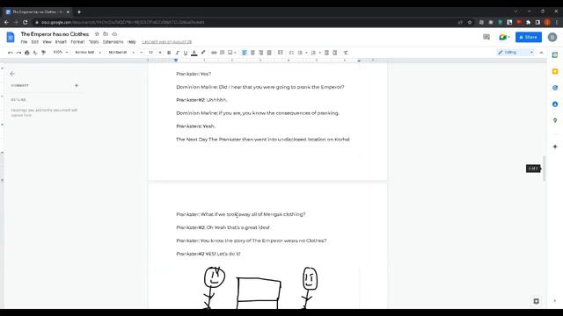Toggle checklist formatting
This screenshot has height=316, width=563.
pyautogui.click(x=291, y=53)
